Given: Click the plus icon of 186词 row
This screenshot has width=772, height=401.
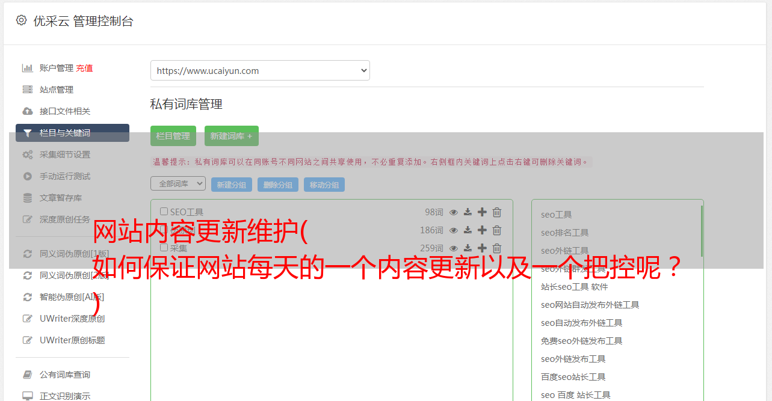Looking at the screenshot, I should (x=482, y=230).
